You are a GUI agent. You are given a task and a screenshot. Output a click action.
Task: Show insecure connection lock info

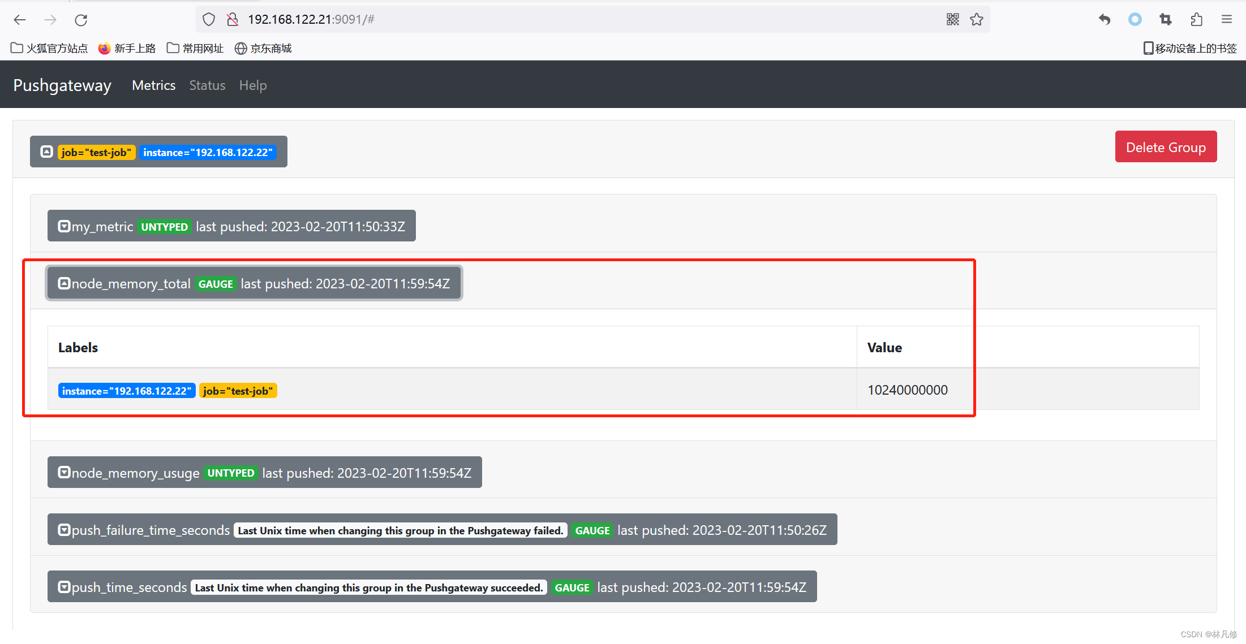tap(233, 20)
